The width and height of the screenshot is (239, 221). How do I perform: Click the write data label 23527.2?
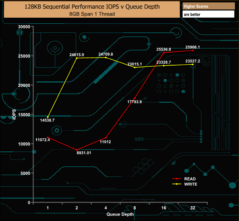(x=193, y=61)
